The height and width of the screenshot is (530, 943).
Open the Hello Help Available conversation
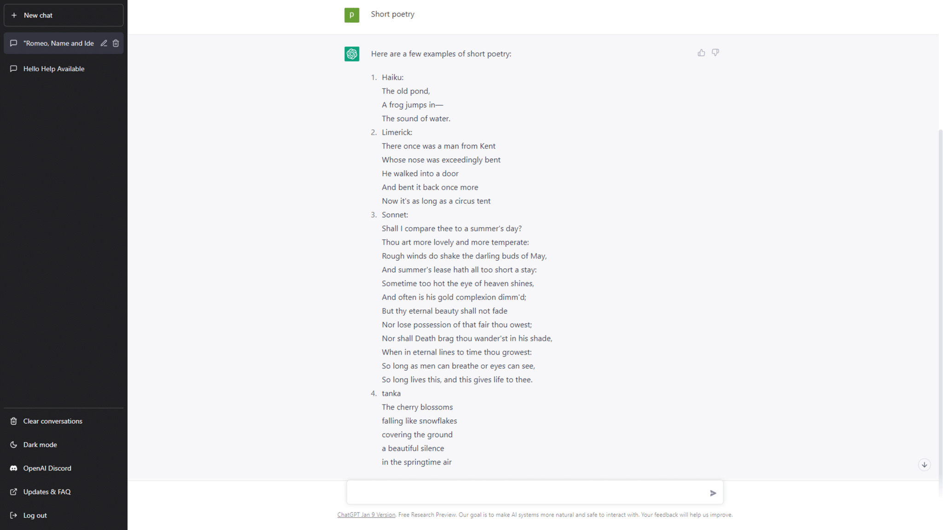[64, 69]
